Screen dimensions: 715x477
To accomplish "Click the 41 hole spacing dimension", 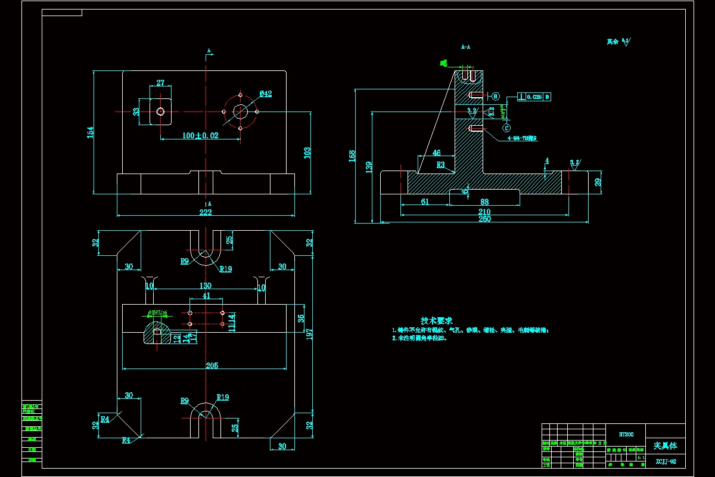I will point(206,296).
